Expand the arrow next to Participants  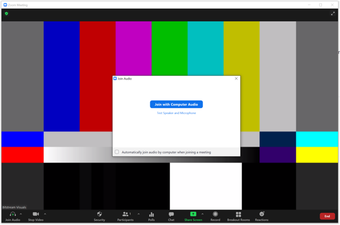(139, 214)
